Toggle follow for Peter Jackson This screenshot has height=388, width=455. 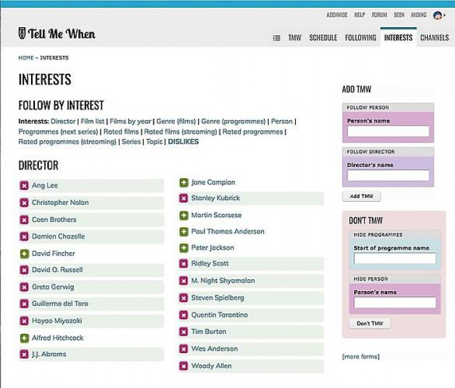click(184, 248)
